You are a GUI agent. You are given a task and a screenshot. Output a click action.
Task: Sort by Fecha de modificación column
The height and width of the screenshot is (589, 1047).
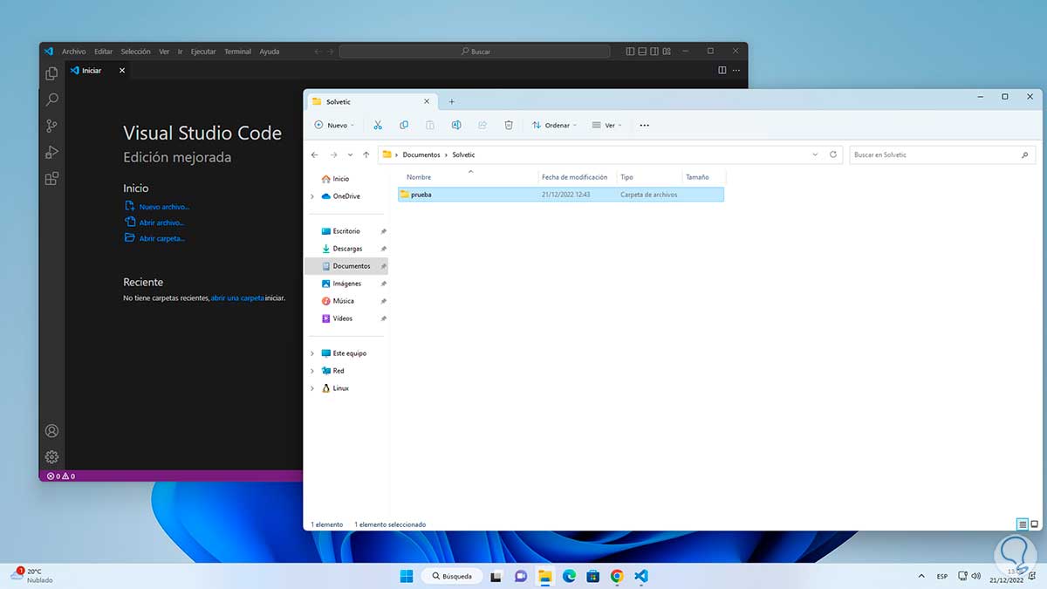coord(574,177)
